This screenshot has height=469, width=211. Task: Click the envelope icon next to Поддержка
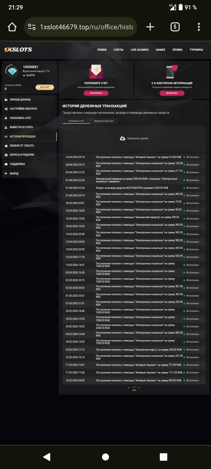coord(6,164)
